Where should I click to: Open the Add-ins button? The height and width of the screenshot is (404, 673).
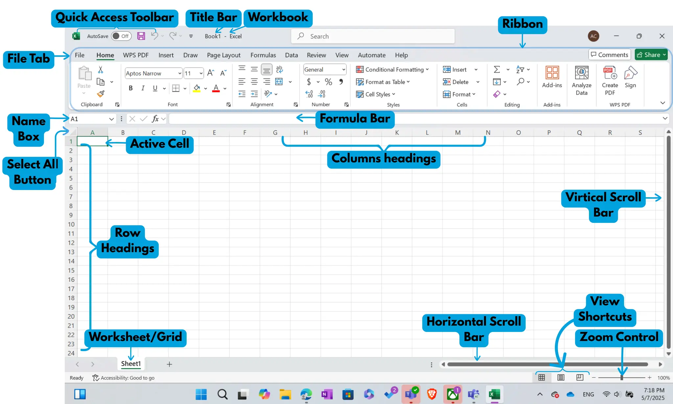(x=552, y=77)
